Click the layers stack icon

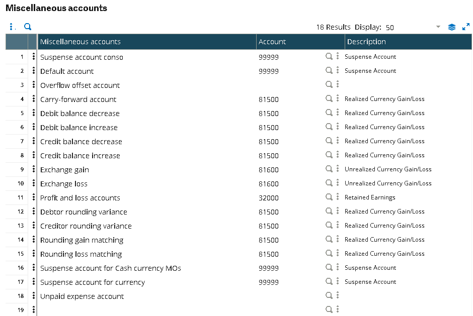click(451, 27)
